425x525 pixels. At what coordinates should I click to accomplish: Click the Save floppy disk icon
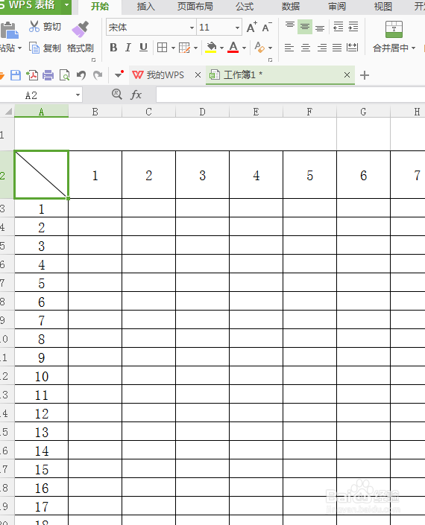16,75
